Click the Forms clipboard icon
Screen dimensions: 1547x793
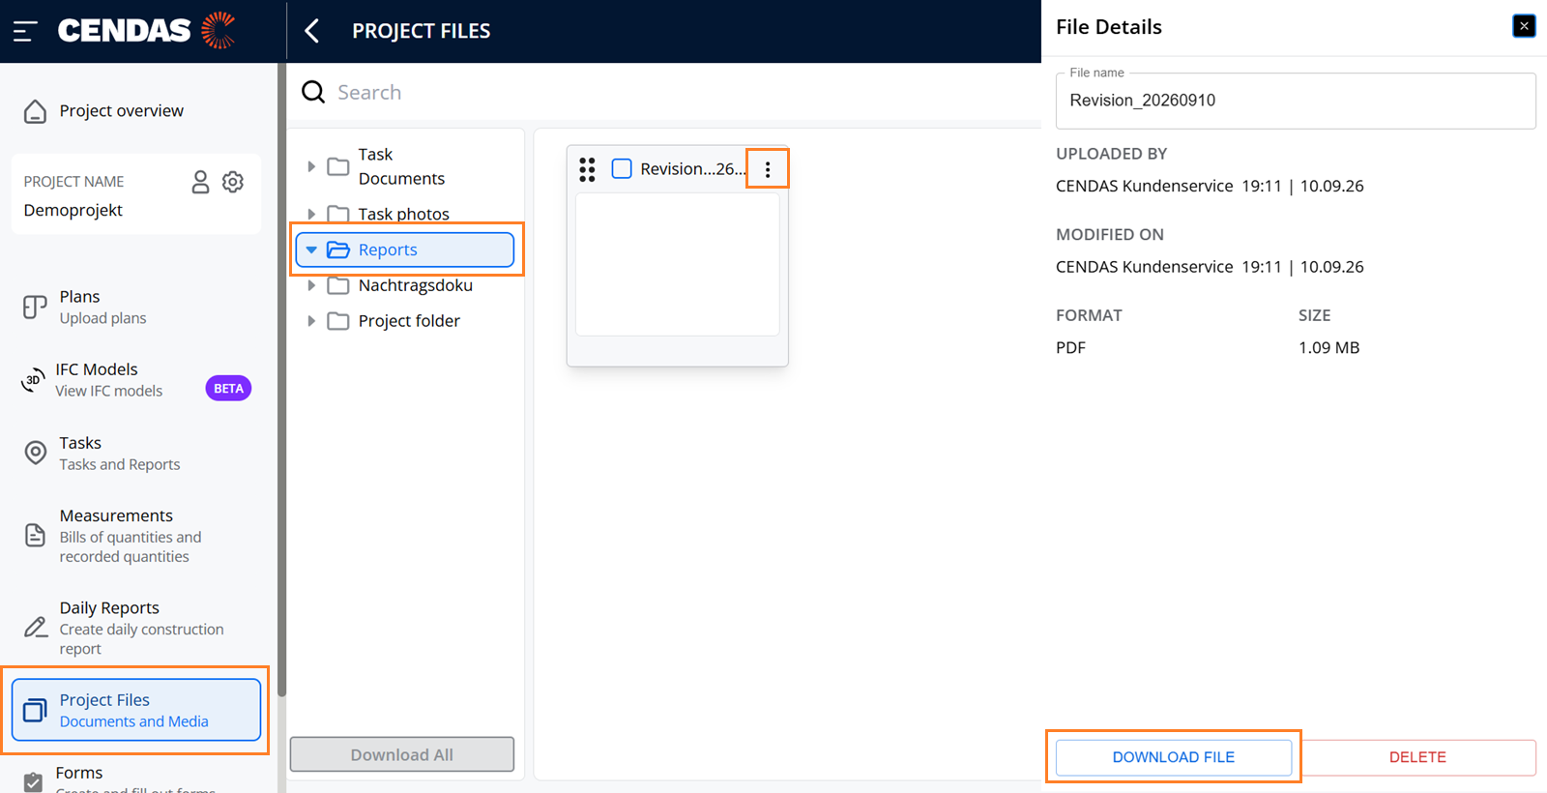(33, 781)
